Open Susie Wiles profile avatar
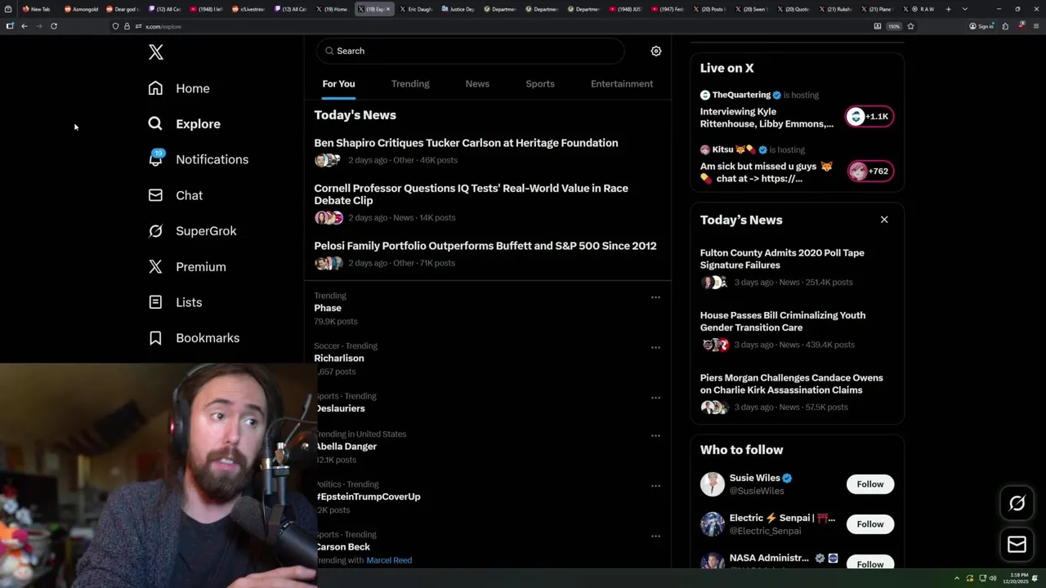This screenshot has width=1046, height=588. (713, 484)
